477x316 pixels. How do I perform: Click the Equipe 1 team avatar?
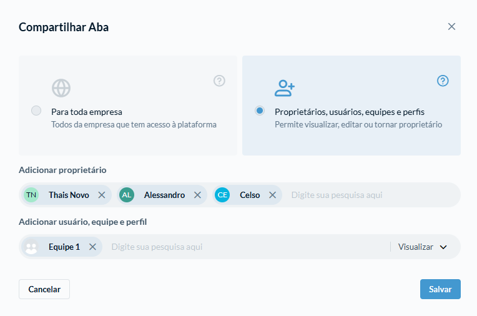pos(31,247)
